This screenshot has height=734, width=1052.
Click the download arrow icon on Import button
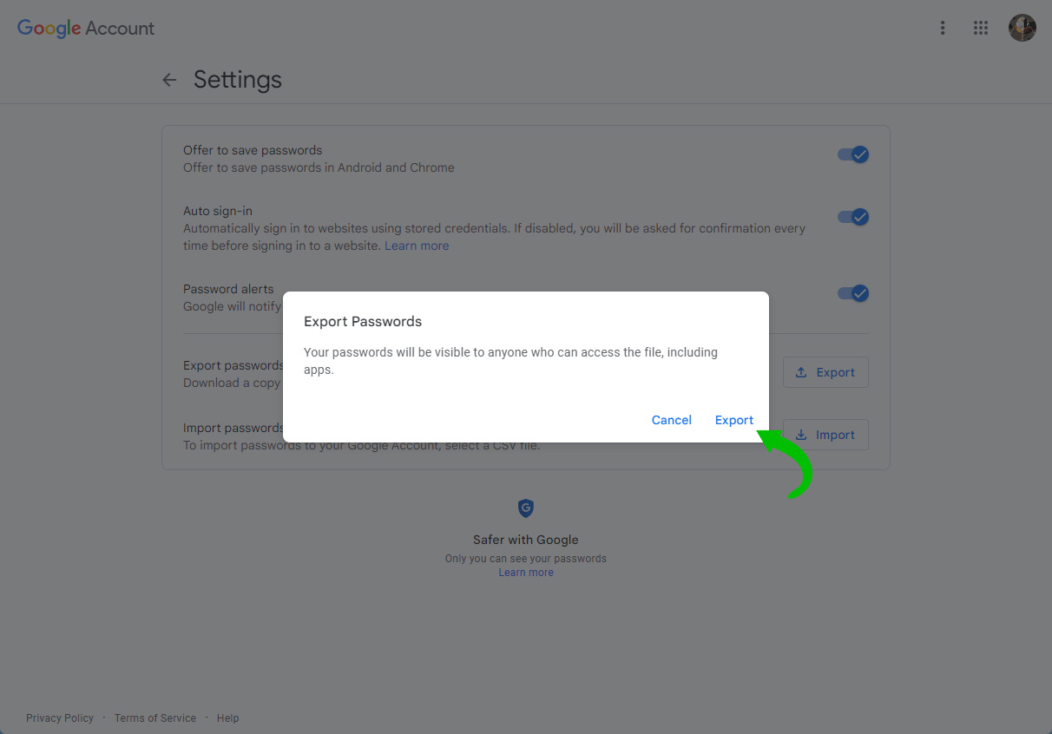point(801,435)
